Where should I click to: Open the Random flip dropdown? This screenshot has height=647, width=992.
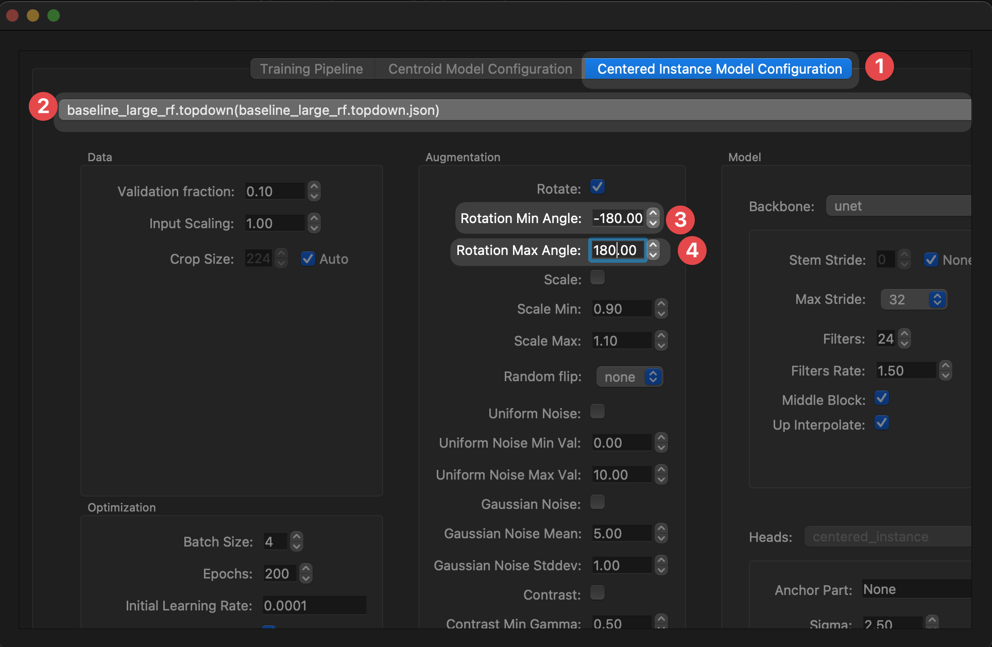click(x=629, y=377)
